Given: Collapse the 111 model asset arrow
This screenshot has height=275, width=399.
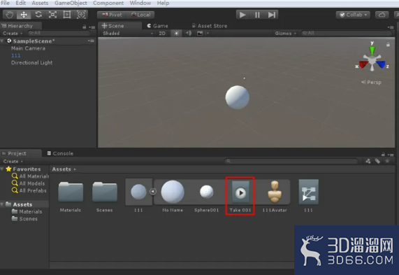Looking at the screenshot, I should click(152, 192).
